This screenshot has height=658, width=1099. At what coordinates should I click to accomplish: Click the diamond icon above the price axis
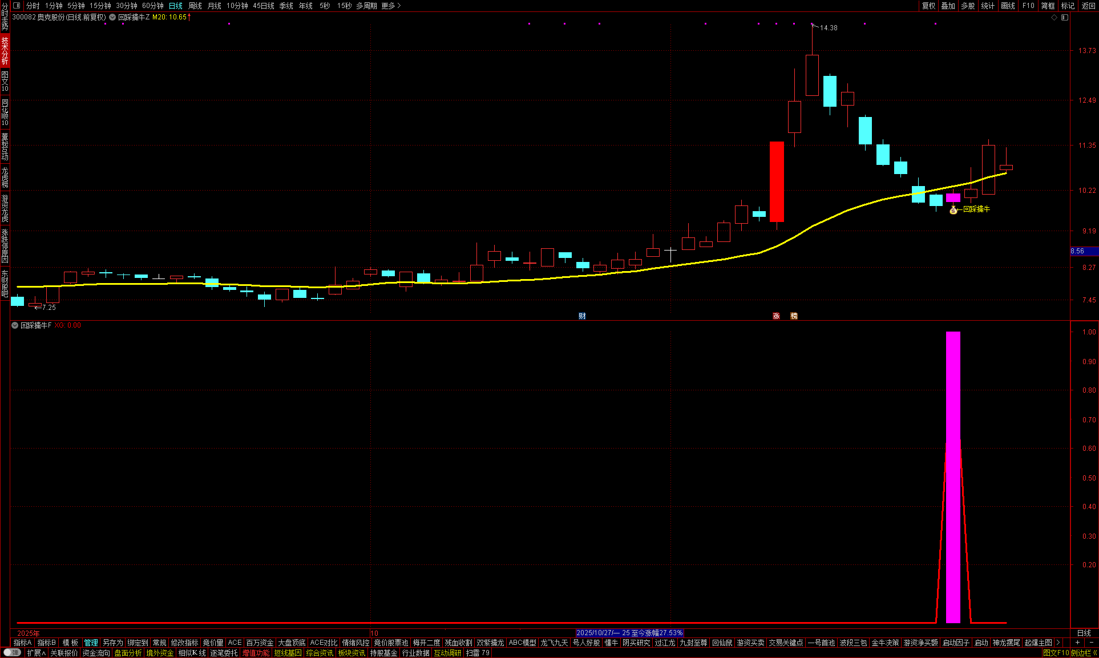pyautogui.click(x=1054, y=17)
